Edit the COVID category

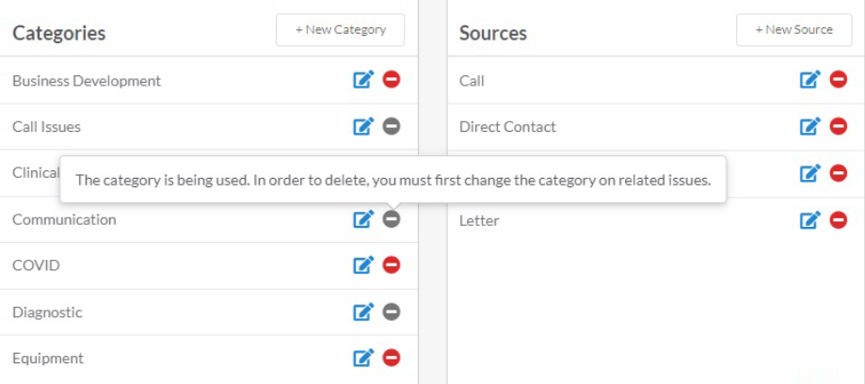coord(363,265)
